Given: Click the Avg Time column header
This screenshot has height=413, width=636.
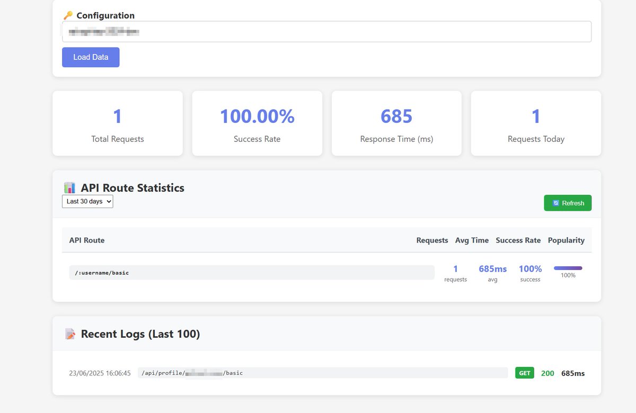Looking at the screenshot, I should point(472,240).
